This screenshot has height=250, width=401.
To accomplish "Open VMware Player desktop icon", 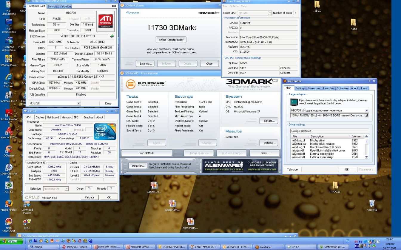I will (x=9, y=61).
